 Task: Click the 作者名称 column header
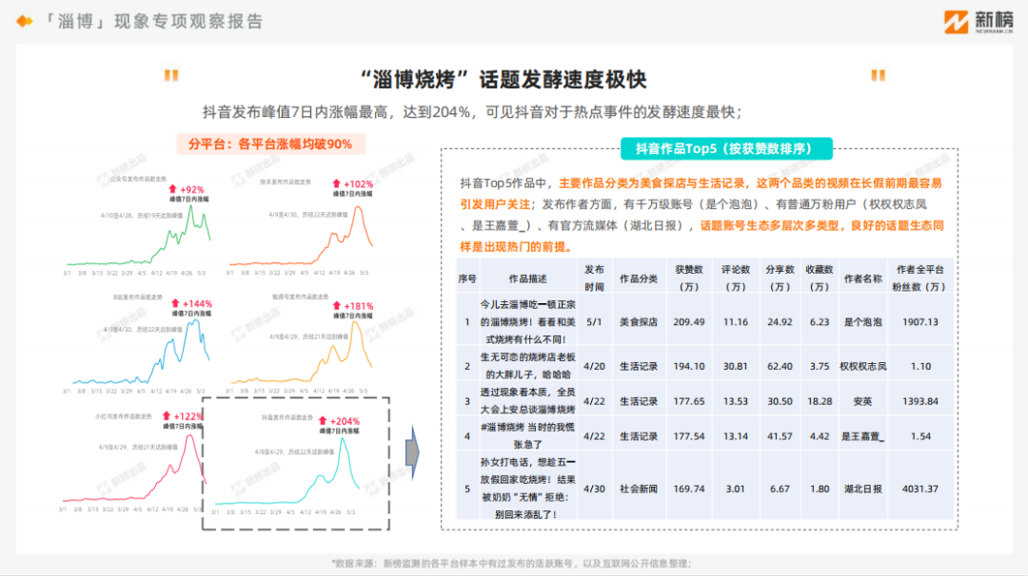(x=862, y=278)
